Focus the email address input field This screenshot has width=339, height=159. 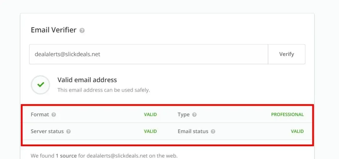(x=149, y=54)
